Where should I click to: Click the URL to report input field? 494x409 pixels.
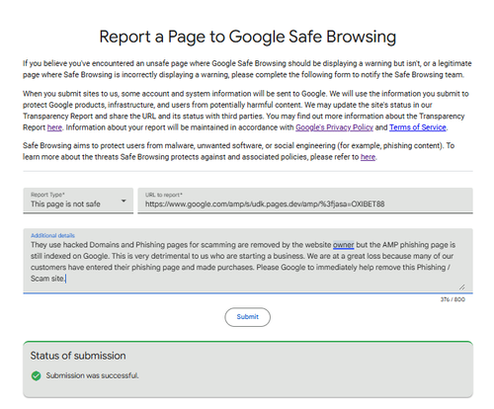(305, 201)
